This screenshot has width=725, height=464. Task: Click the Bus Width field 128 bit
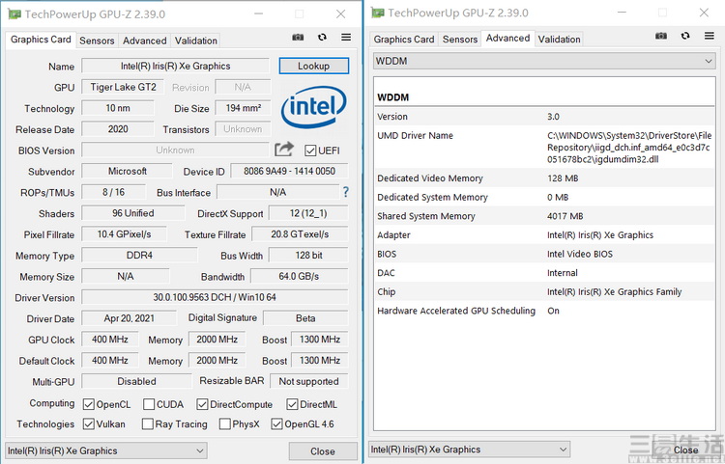(308, 255)
